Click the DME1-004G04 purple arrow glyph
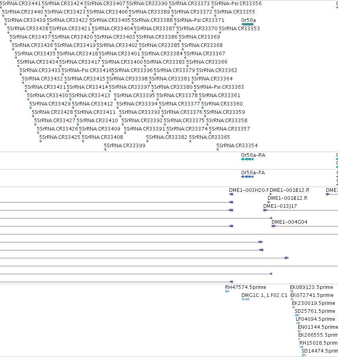This screenshot has height=357, width=338. pyautogui.click(x=274, y=226)
